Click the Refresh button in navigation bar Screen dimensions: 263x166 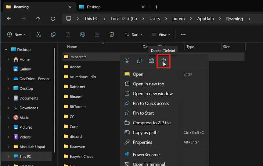click(53, 19)
